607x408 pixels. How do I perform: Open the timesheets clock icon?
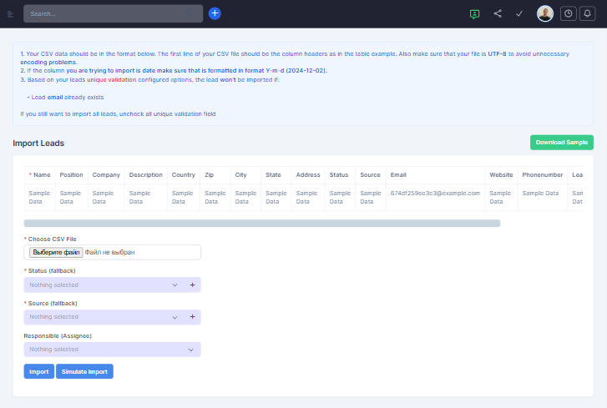[x=568, y=13]
